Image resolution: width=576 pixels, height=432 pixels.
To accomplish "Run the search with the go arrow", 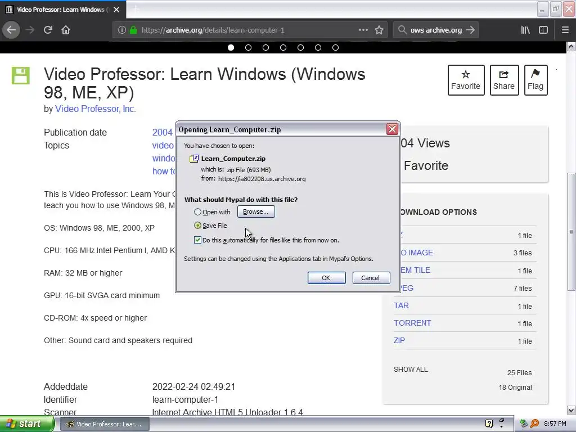I will (470, 30).
